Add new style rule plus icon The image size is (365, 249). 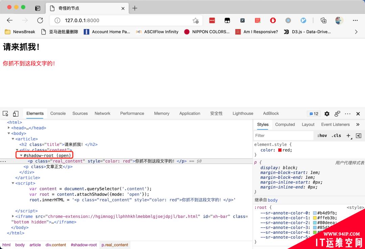[x=348, y=136]
